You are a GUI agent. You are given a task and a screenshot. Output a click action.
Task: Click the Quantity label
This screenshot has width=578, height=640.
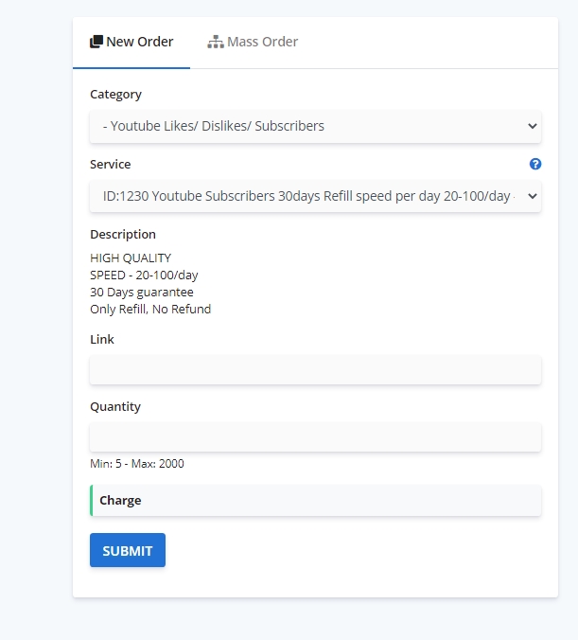(115, 406)
